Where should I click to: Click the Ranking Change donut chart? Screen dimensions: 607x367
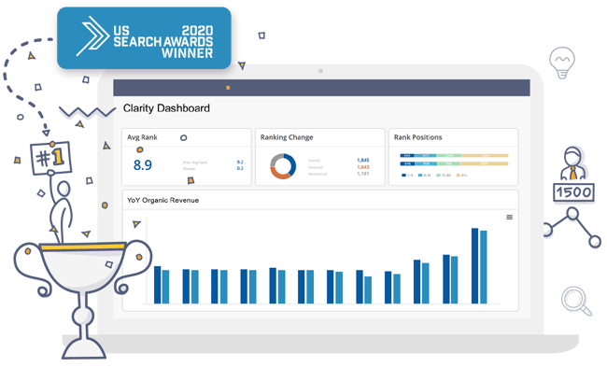(283, 166)
